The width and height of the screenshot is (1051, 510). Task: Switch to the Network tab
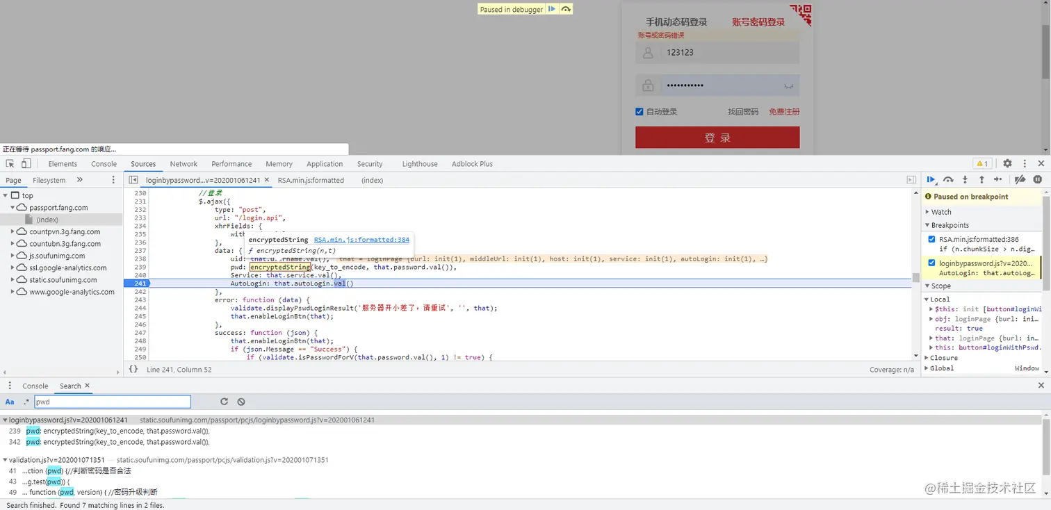tap(184, 164)
